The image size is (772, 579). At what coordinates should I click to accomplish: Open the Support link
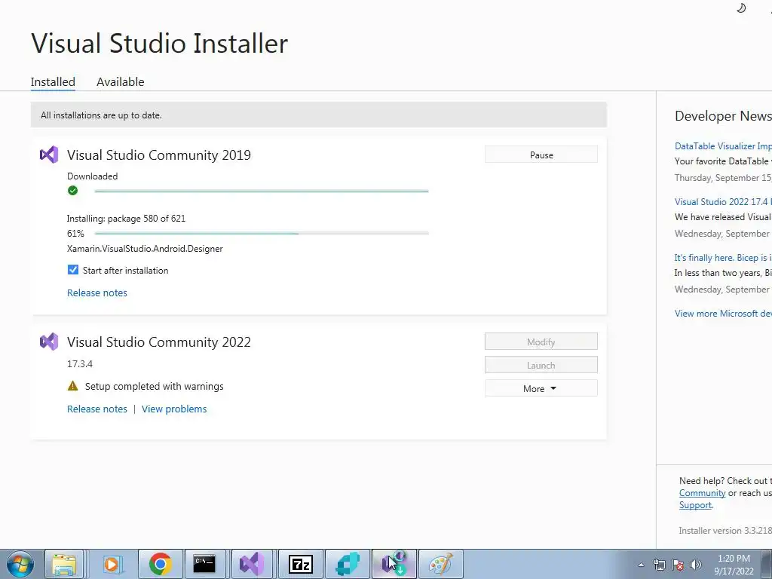tap(695, 505)
